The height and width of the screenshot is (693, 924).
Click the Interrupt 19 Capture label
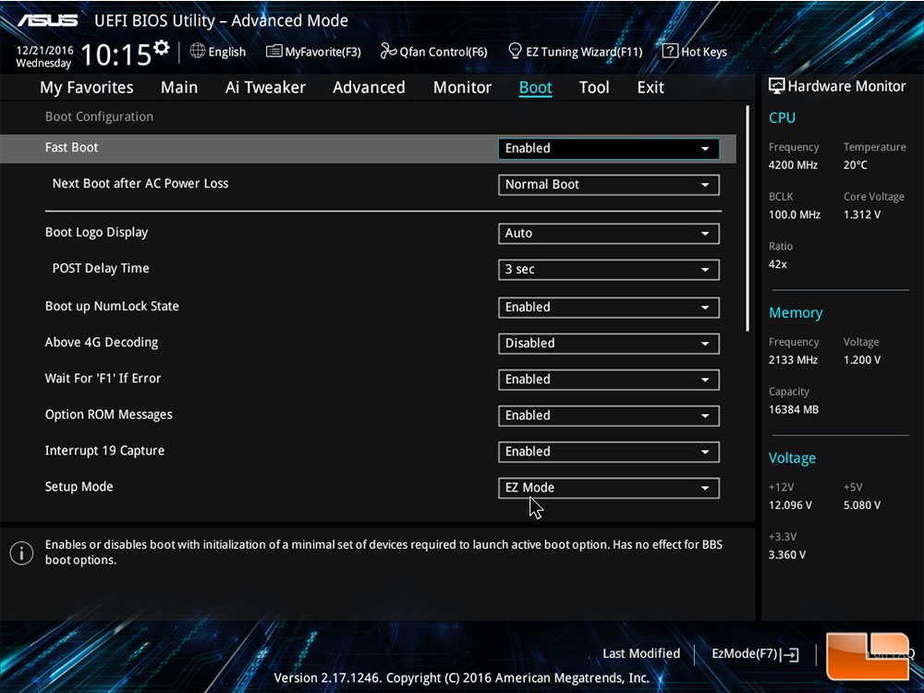(104, 451)
